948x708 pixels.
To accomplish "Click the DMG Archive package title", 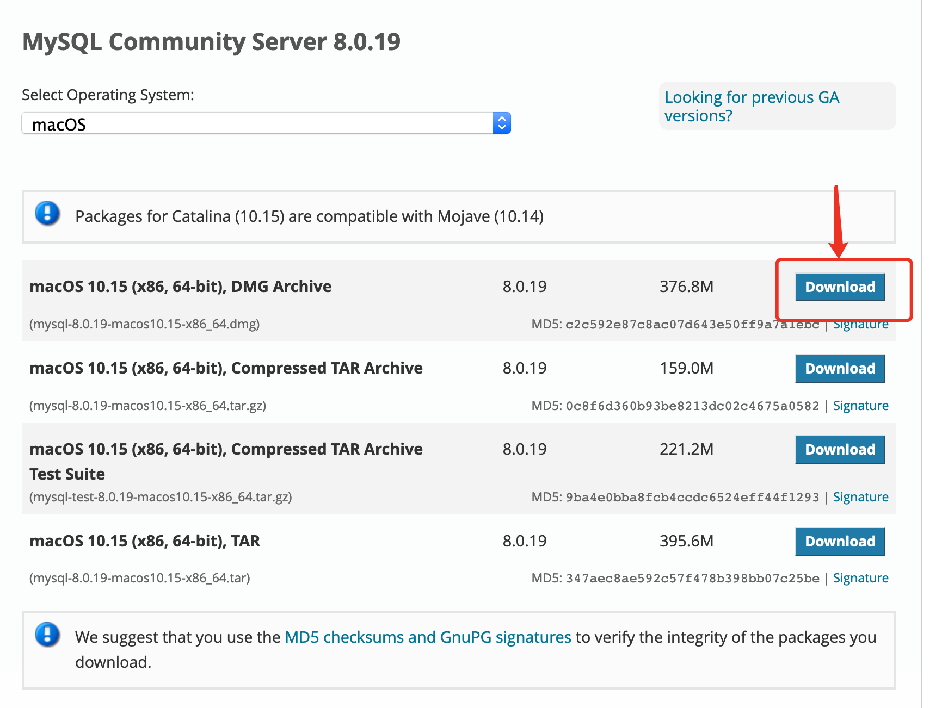I will coord(180,287).
